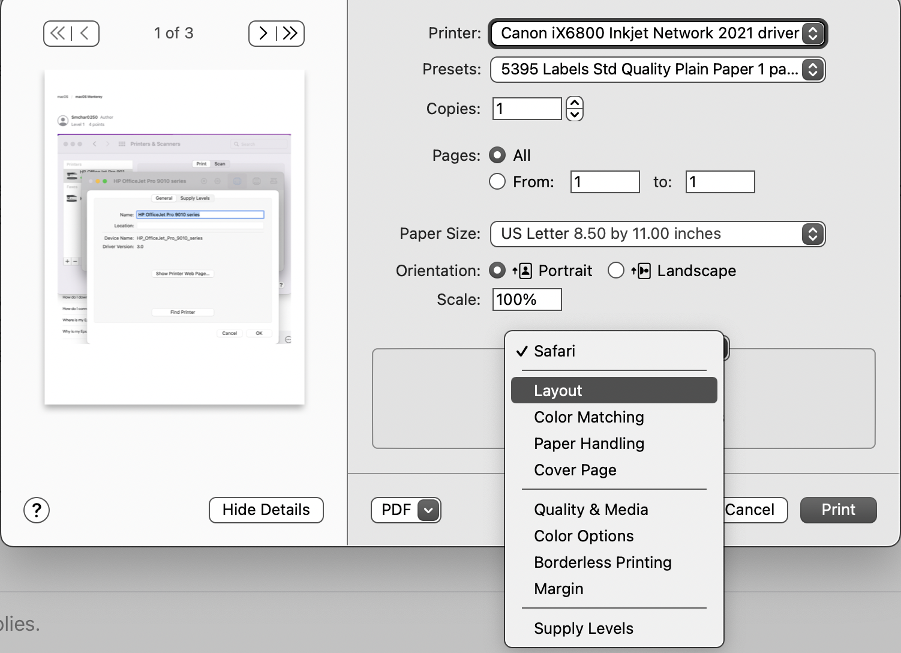Select All pages radio button
The height and width of the screenshot is (653, 901).
[497, 155]
